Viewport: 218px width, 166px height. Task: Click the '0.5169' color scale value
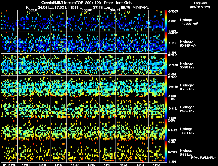click(x=173, y=87)
